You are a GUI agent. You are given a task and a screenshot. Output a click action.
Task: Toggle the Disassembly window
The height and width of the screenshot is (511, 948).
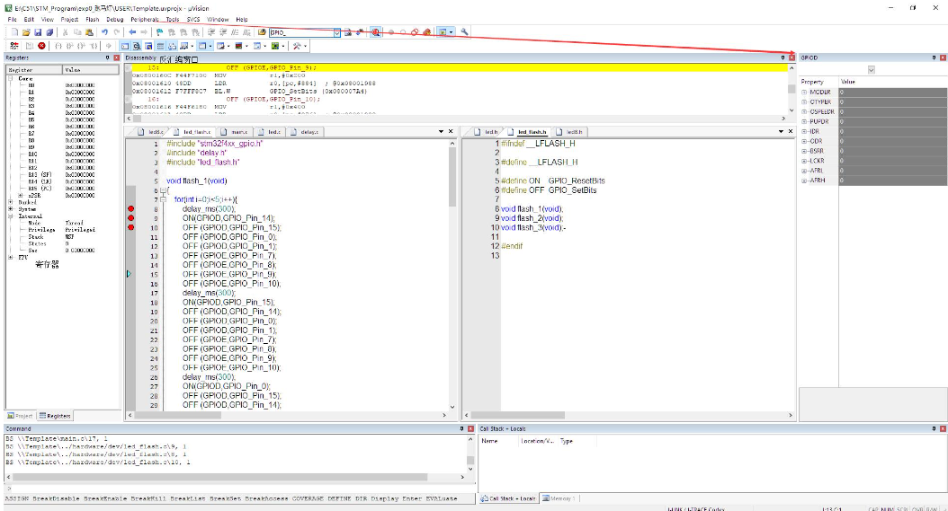click(137, 46)
